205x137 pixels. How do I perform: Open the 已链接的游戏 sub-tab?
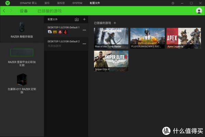point(50,11)
